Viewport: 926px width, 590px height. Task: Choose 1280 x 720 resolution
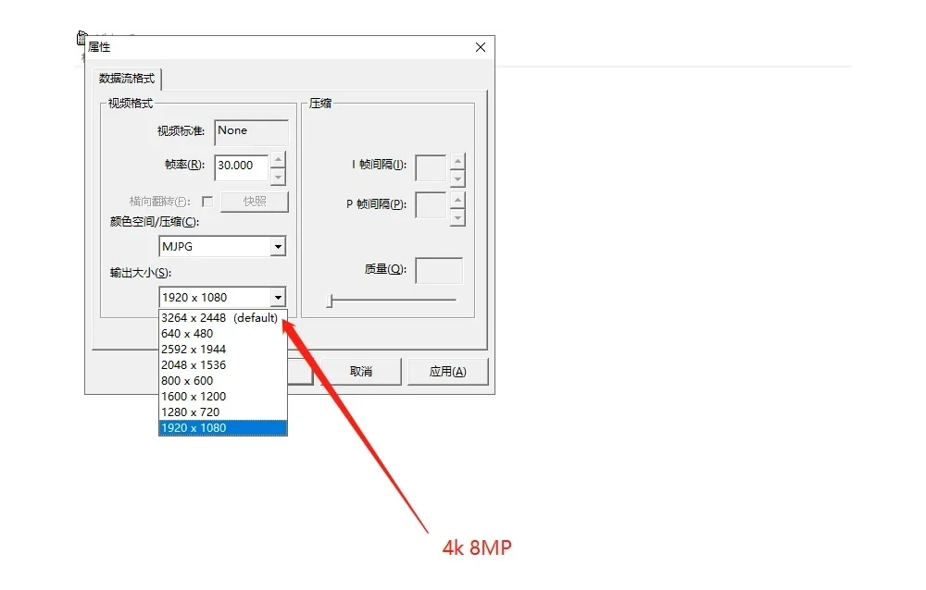[222, 412]
